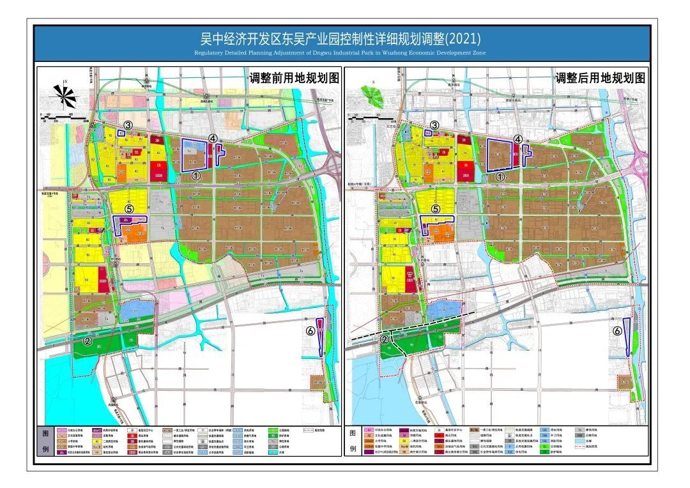Click the black compass rose on left map
Image resolution: width=690 pixels, height=488 pixels.
pos(64,95)
